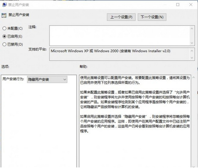The height and width of the screenshot is (168, 198).
Task: Click the 支持的平台 label
Action: pos(38,49)
